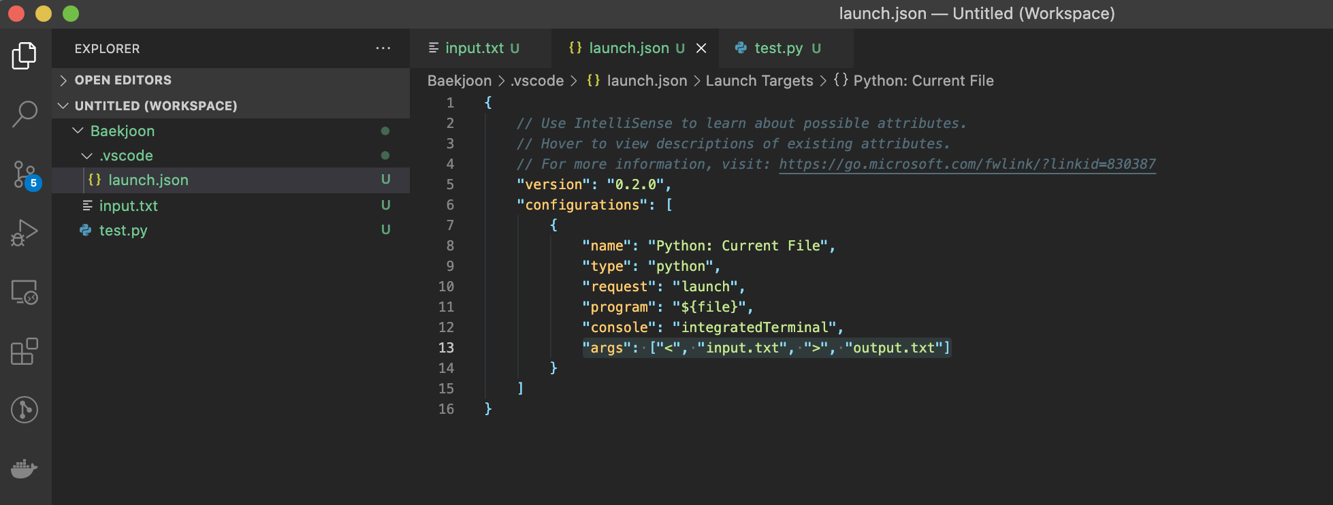Open the go.microsoft.com fwlink URL

coord(967,164)
